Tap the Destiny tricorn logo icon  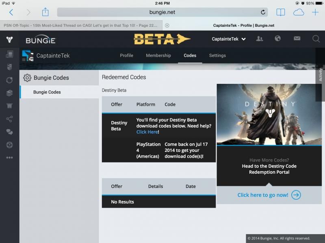coord(9,39)
